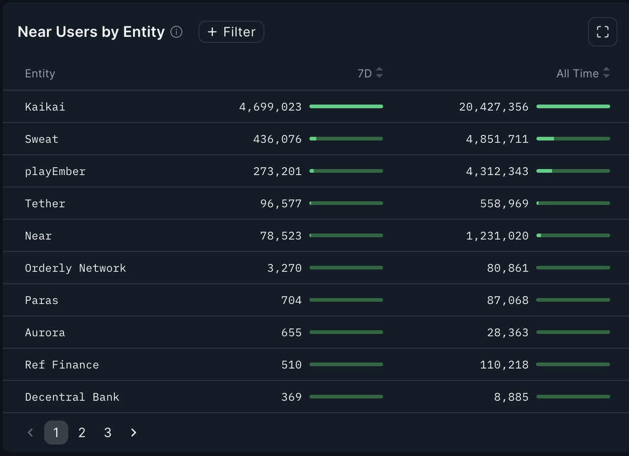Viewport: 629px width, 456px height.
Task: Open the Tether entity
Action: [x=45, y=204]
